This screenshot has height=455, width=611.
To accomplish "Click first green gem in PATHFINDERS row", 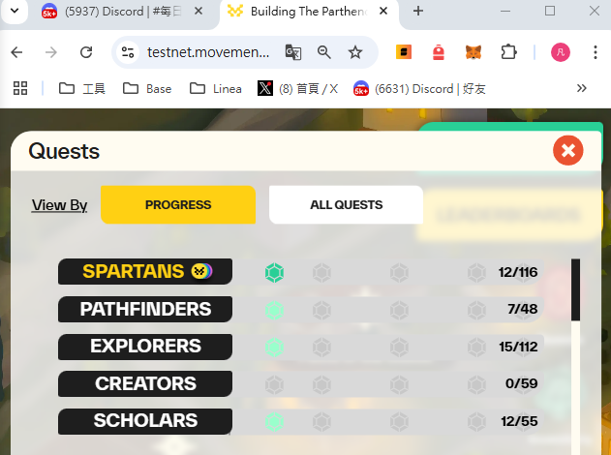I will click(x=274, y=311).
